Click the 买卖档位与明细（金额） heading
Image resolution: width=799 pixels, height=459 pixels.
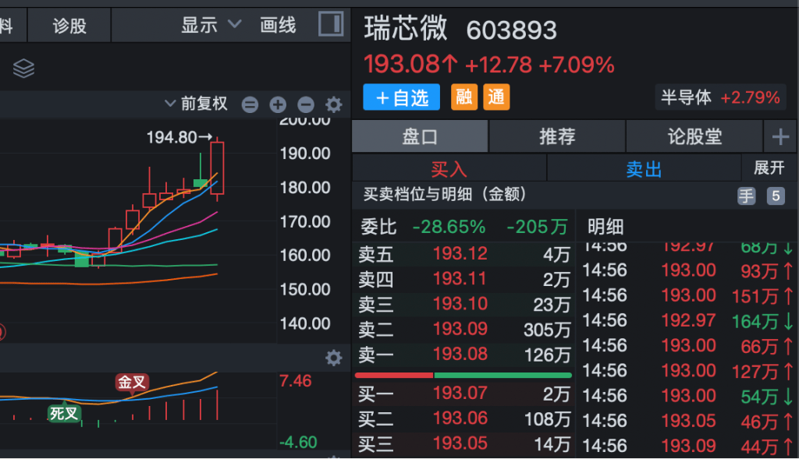point(445,194)
